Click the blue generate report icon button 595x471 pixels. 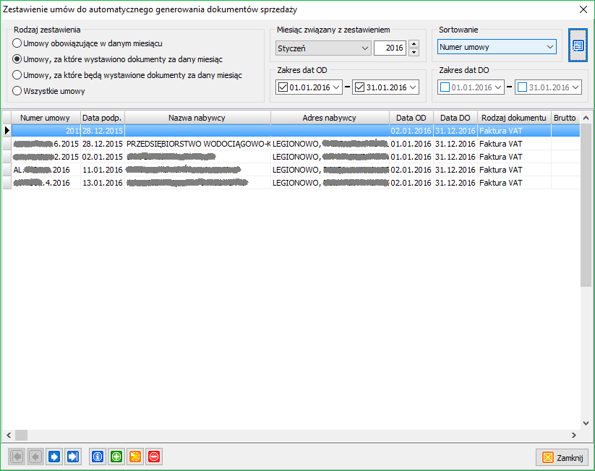coord(578,46)
